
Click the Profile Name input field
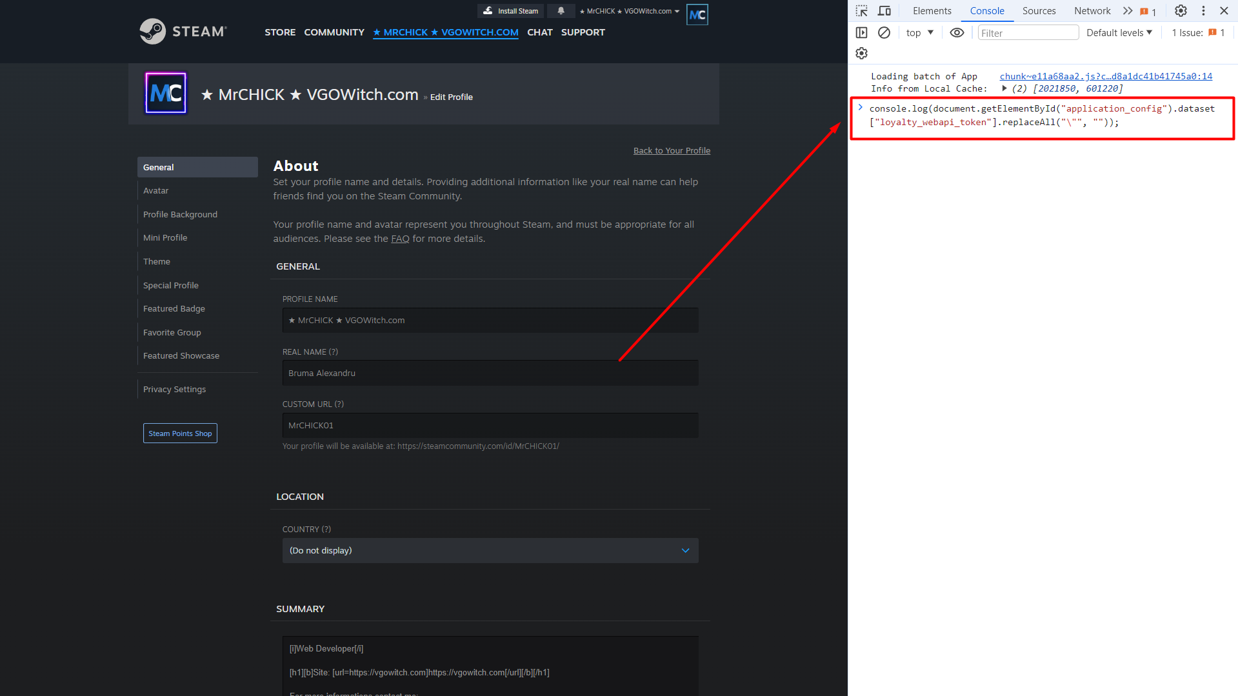pos(490,321)
